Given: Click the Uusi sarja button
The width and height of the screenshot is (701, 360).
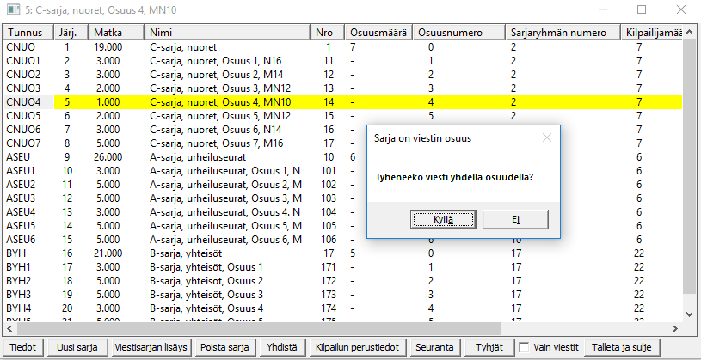Looking at the screenshot, I should click(x=76, y=347).
